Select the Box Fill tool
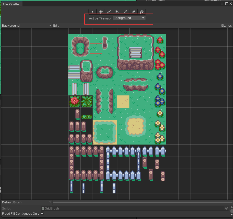233x219 pixels. pos(117,12)
